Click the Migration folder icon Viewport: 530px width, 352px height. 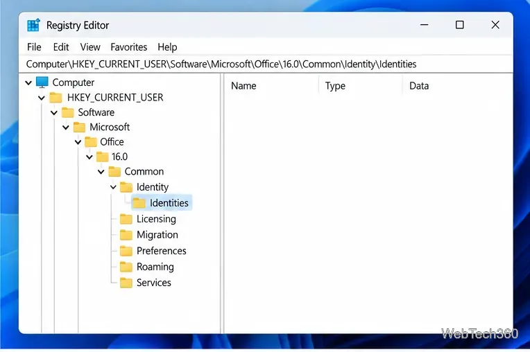[126, 235]
